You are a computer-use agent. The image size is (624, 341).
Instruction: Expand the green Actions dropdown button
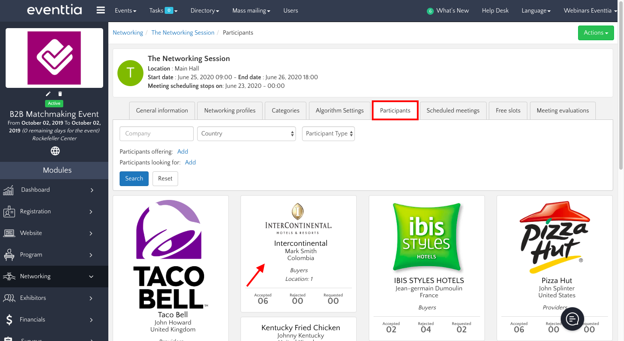point(595,33)
